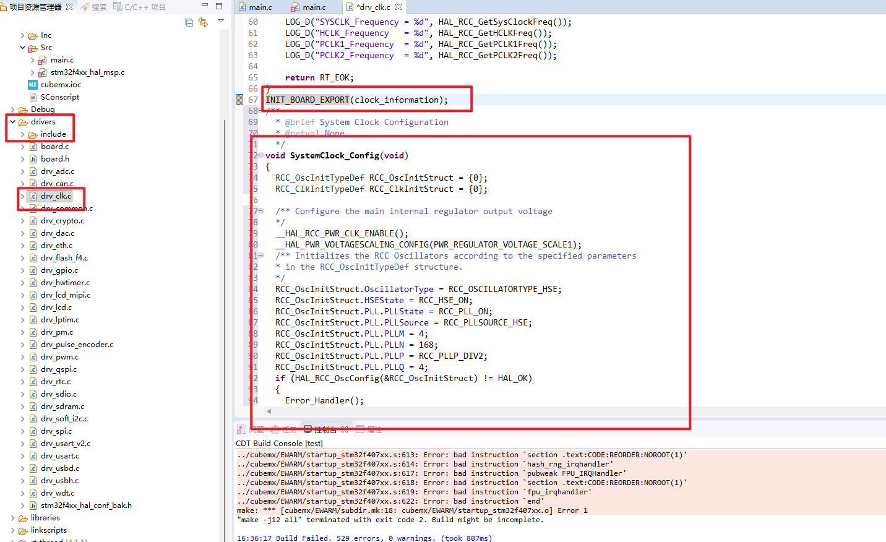886x542 pixels.
Task: Select drv_gpio.c file
Action: (x=59, y=270)
